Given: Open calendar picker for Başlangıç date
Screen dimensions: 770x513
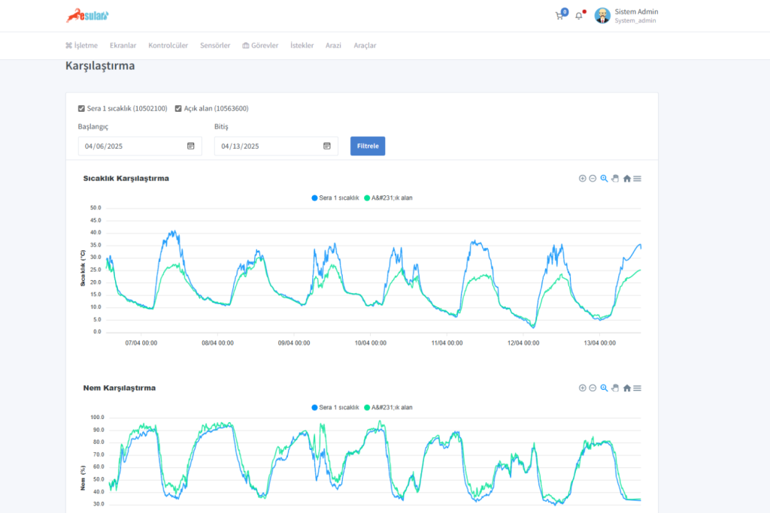Looking at the screenshot, I should pyautogui.click(x=191, y=146).
